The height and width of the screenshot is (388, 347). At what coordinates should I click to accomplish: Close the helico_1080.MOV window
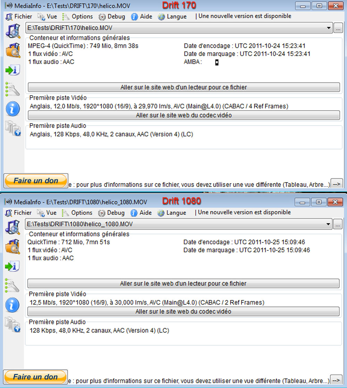pyautogui.click(x=335, y=202)
